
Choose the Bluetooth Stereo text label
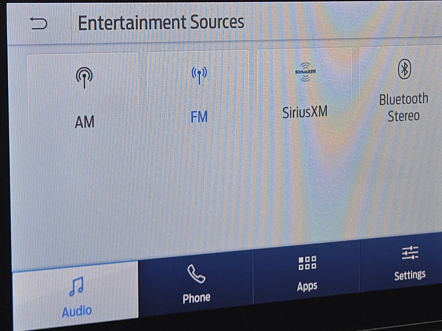(403, 107)
